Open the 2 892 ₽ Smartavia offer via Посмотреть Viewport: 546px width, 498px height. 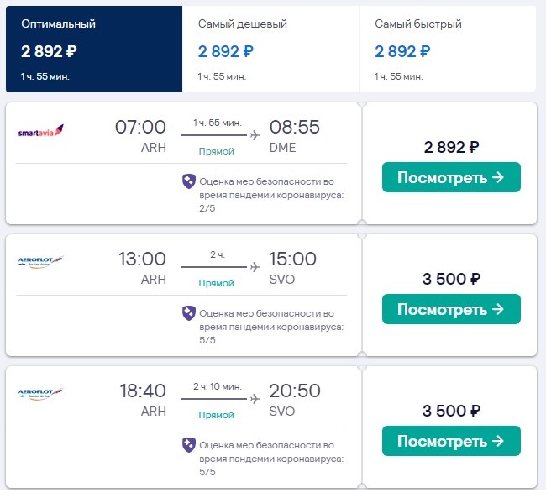point(451,177)
